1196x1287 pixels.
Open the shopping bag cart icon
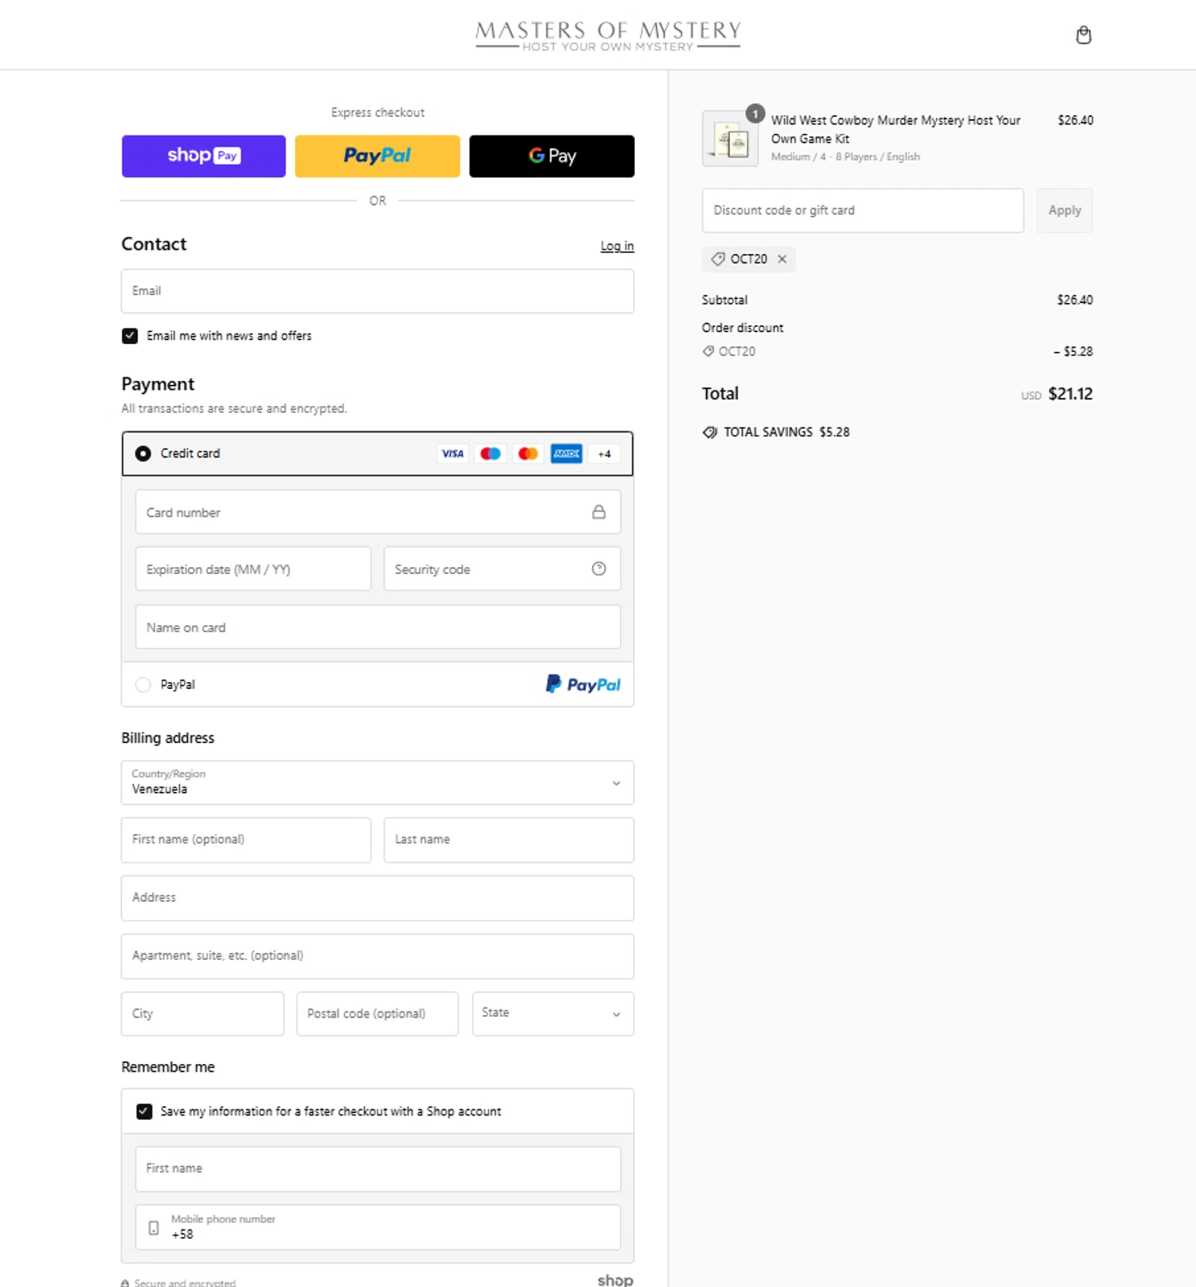(x=1084, y=35)
